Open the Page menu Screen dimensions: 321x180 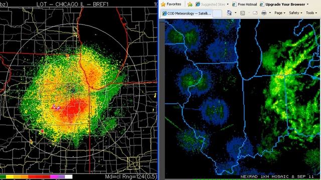(280, 13)
